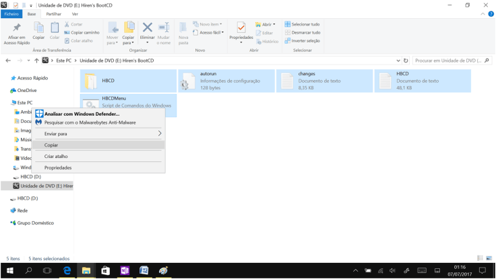Click the Eliminar delete icon in ribbon

(x=147, y=34)
